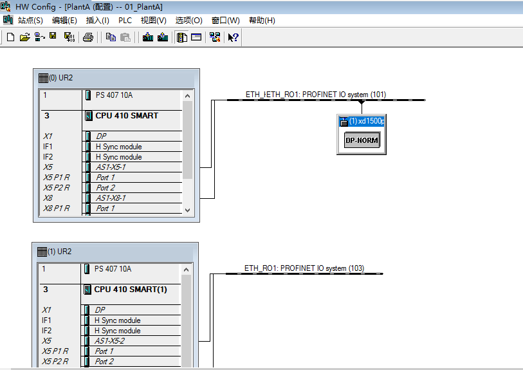Open the 选项(O) menu

188,21
